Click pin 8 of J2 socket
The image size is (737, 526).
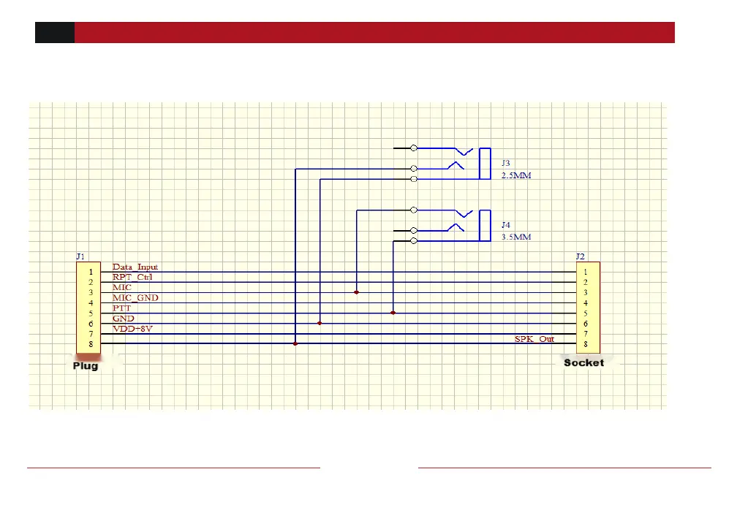(x=585, y=344)
